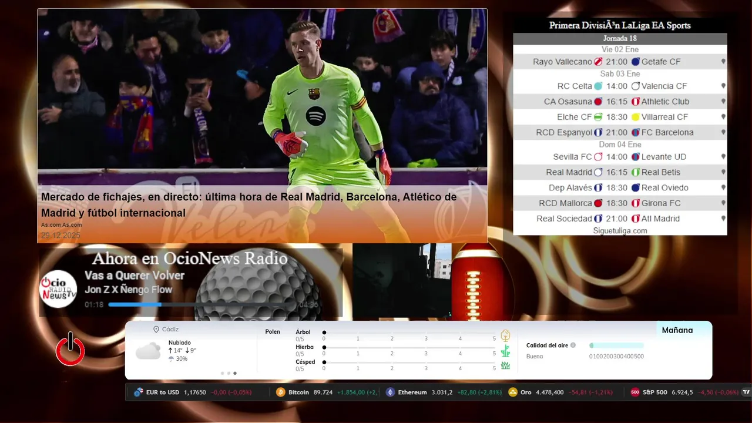
Task: Visit the Siguetuliga.com link
Action: point(620,231)
